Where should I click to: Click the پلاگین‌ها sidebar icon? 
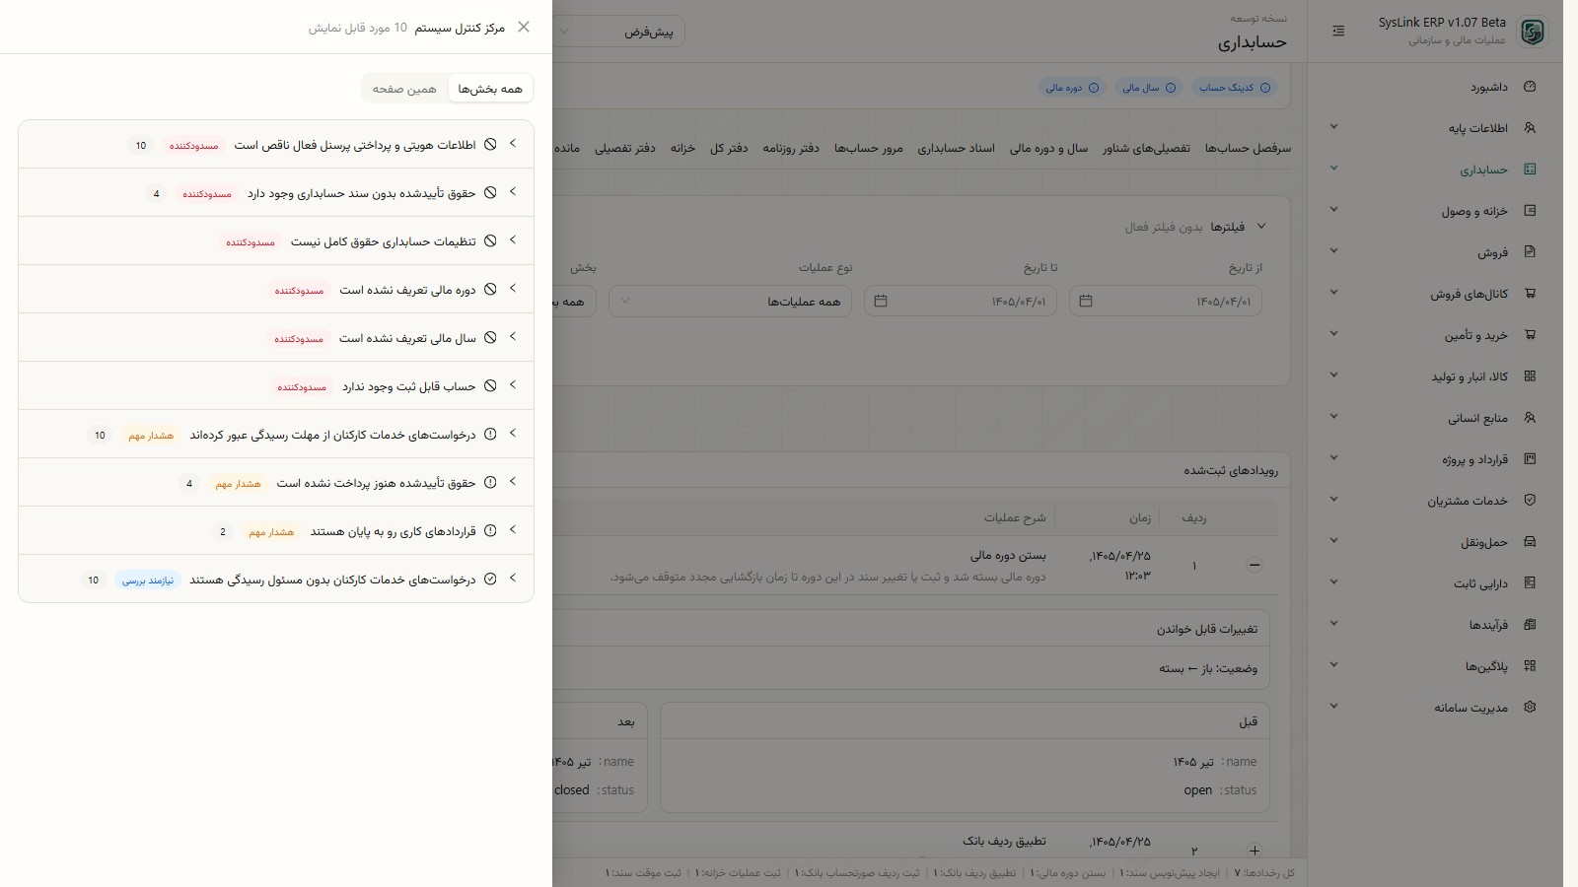[x=1530, y=666]
